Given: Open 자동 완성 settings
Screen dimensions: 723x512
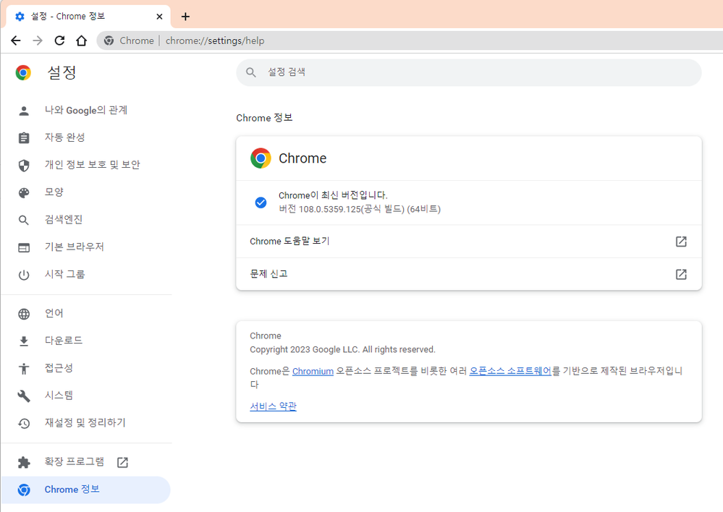Looking at the screenshot, I should point(86,137).
